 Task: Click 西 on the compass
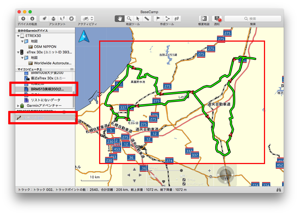tap(218, 175)
